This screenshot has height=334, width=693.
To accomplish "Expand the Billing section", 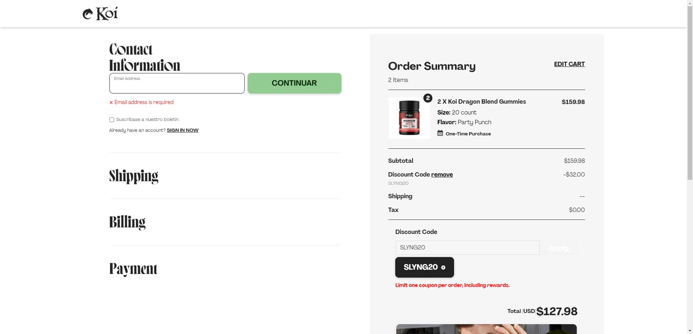I will pyautogui.click(x=127, y=222).
